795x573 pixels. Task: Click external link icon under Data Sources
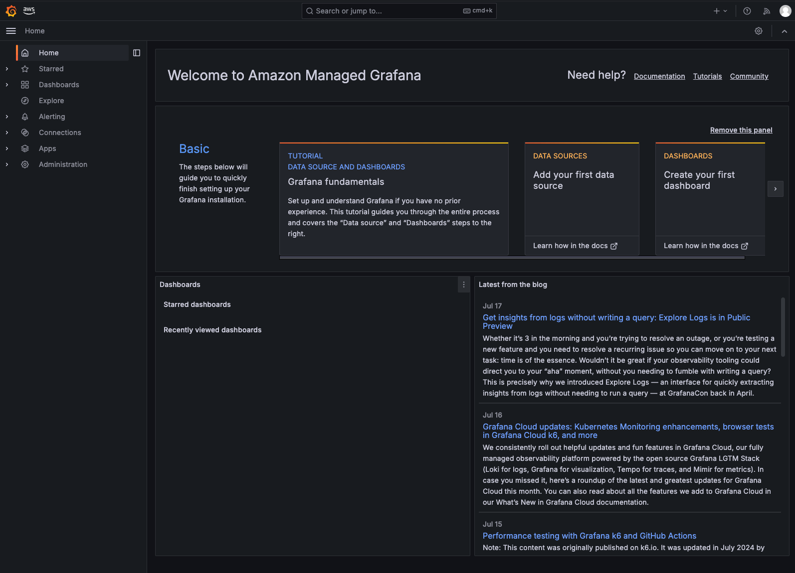(614, 246)
